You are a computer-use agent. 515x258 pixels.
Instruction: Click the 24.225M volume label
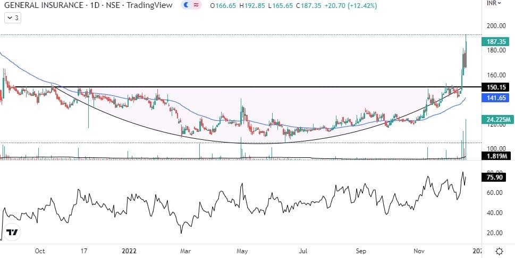pos(494,119)
